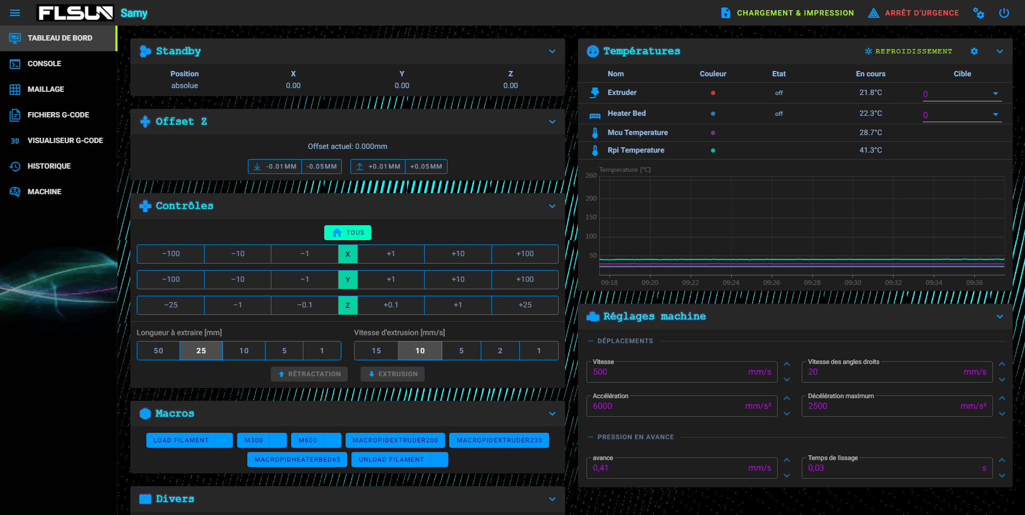The width and height of the screenshot is (1025, 515).
Task: Select 50 mm extrusion length
Action: tap(159, 351)
